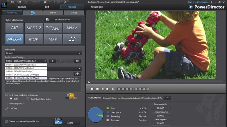Click the redo arrow icon

pyautogui.click(x=54, y=2)
